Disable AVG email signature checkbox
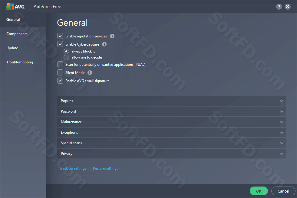Screen dimensions: 297x198 click(60, 81)
